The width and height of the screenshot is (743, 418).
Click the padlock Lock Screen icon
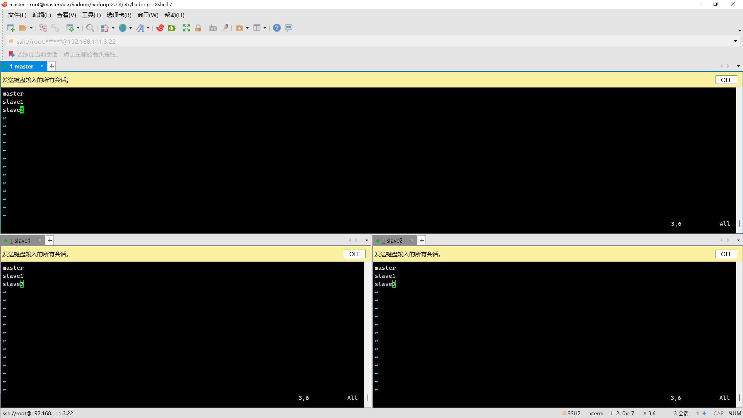[198, 28]
